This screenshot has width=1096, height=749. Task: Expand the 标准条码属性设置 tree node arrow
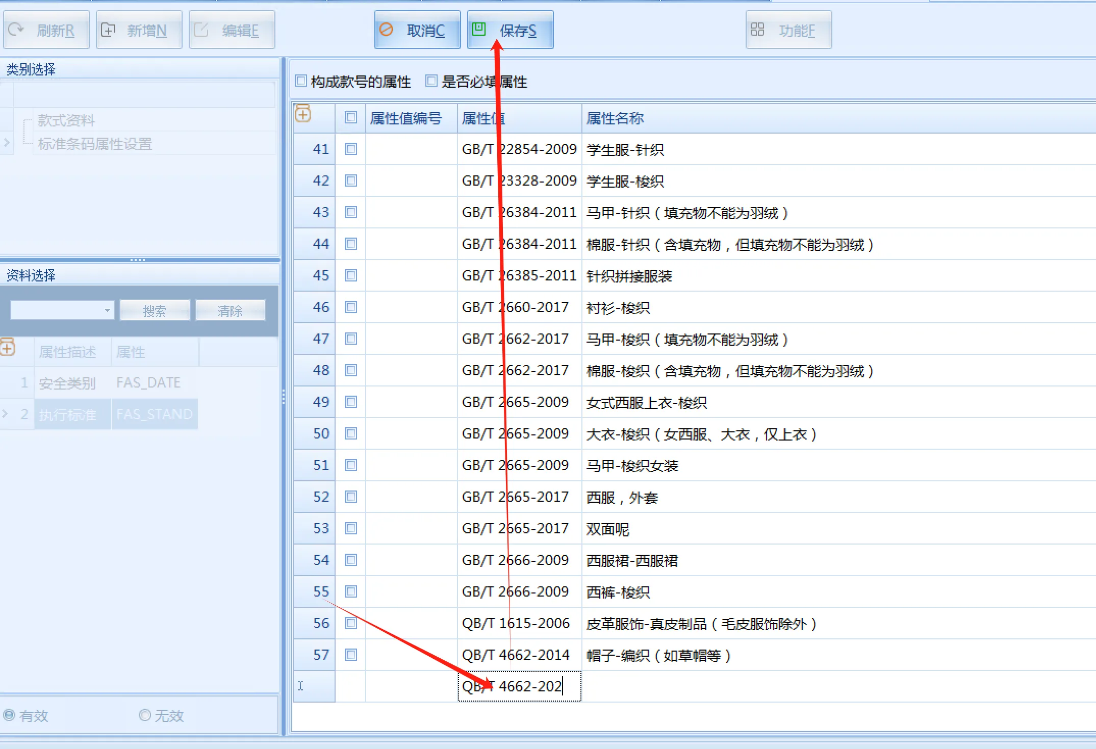(x=7, y=143)
